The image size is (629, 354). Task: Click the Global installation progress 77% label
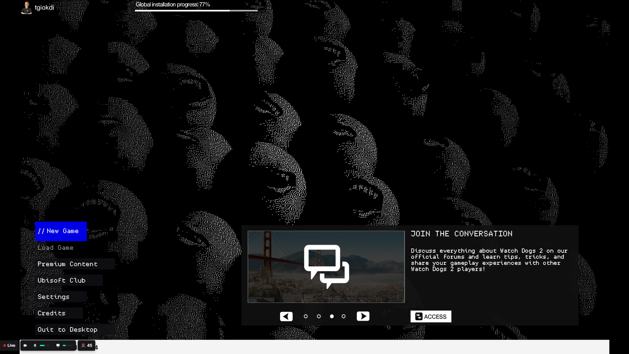tap(173, 5)
